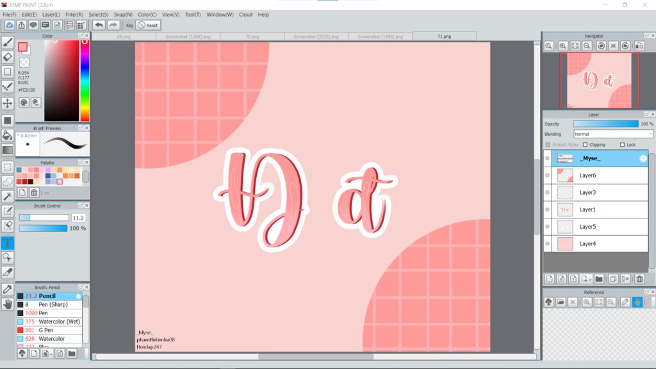The width and height of the screenshot is (656, 369).
Task: Rotate canvas left in Navigator
Action: (x=601, y=46)
